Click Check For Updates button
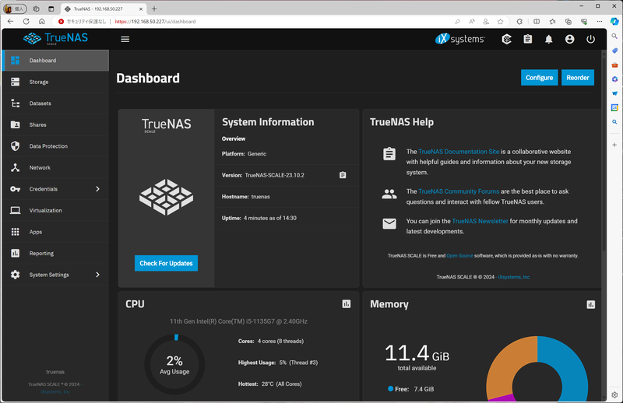Viewport: 623px width, 403px height. click(x=166, y=263)
